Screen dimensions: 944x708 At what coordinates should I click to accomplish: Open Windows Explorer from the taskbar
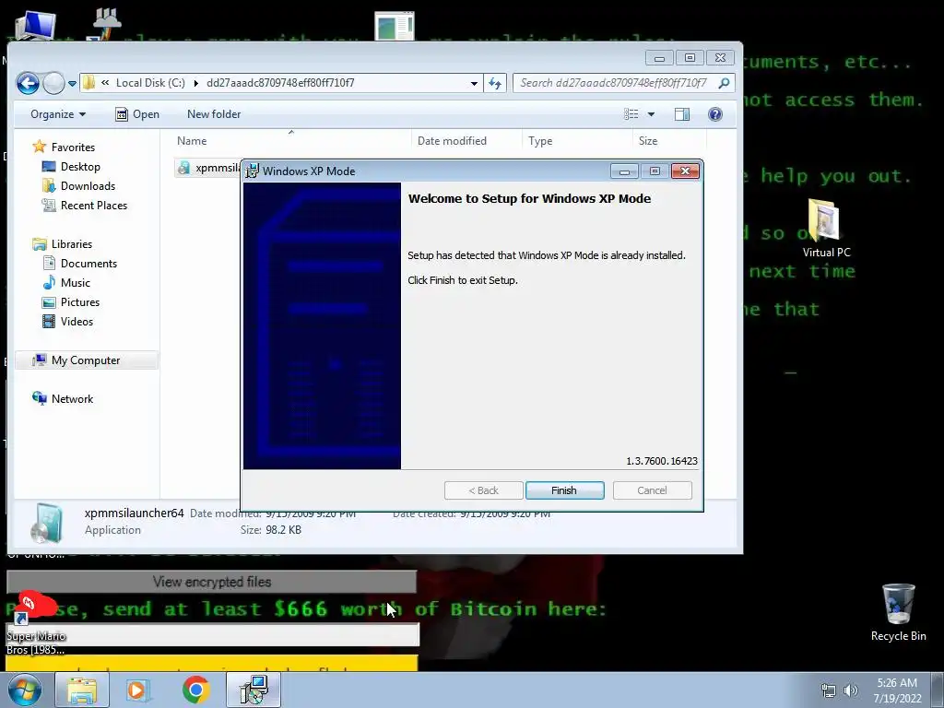[x=82, y=690]
